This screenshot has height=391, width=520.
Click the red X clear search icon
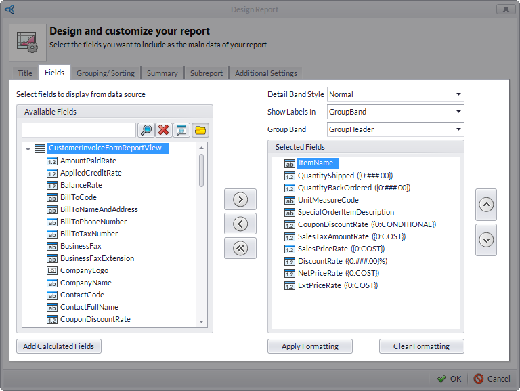point(164,129)
